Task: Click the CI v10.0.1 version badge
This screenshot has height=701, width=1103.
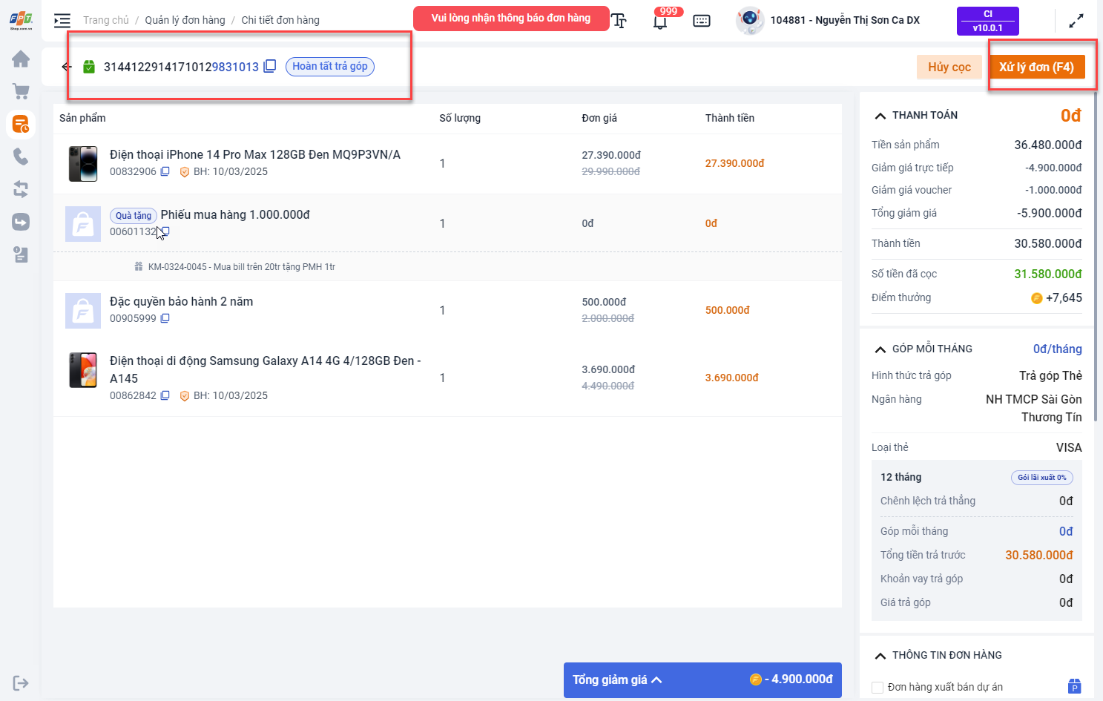Action: 988,21
